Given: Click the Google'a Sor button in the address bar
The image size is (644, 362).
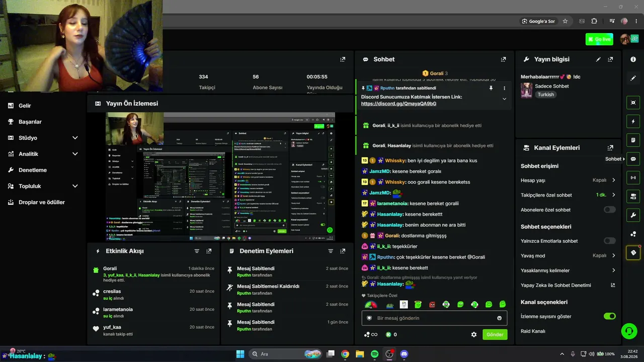Looking at the screenshot, I should (538, 21).
